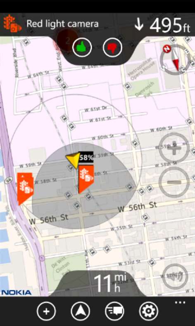Toggle the sound speaker button
This screenshot has width=195, height=326.
175,276
